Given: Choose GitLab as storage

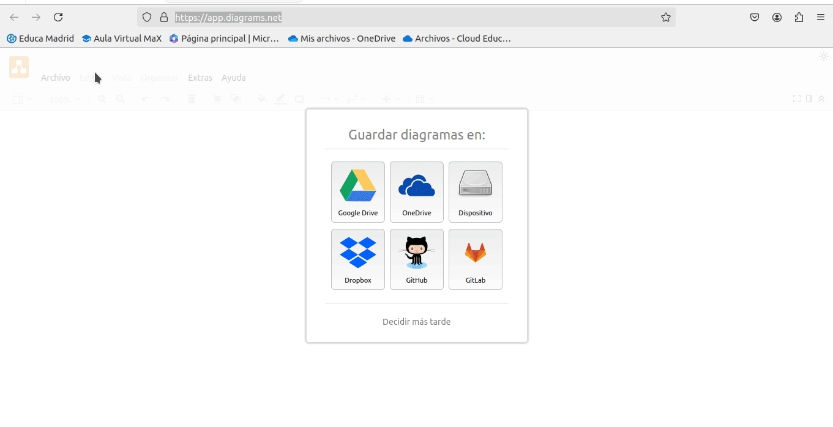Looking at the screenshot, I should [x=476, y=259].
